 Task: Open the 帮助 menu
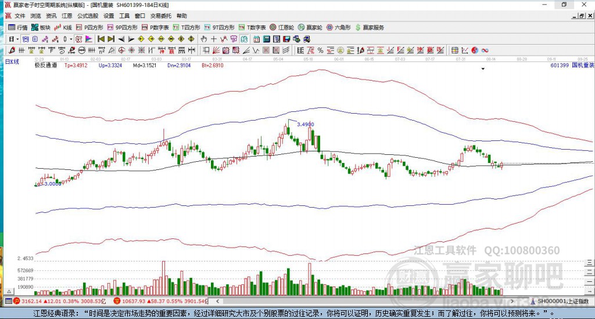(182, 16)
